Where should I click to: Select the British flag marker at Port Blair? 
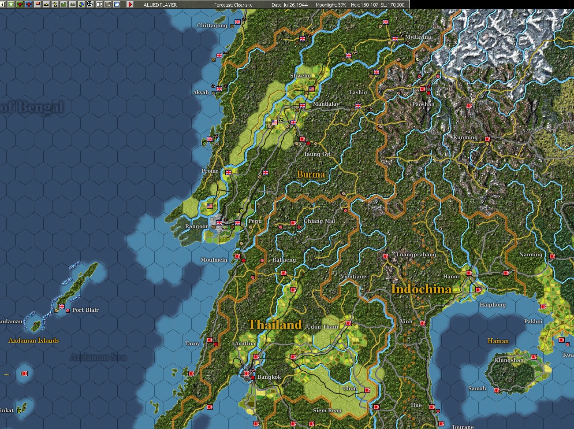[x=62, y=307]
